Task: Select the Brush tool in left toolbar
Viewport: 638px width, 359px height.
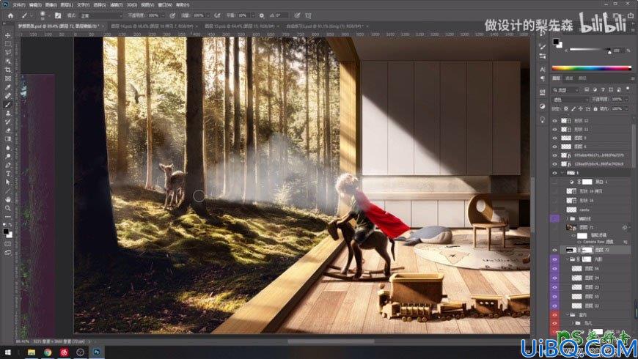Action: [8, 105]
